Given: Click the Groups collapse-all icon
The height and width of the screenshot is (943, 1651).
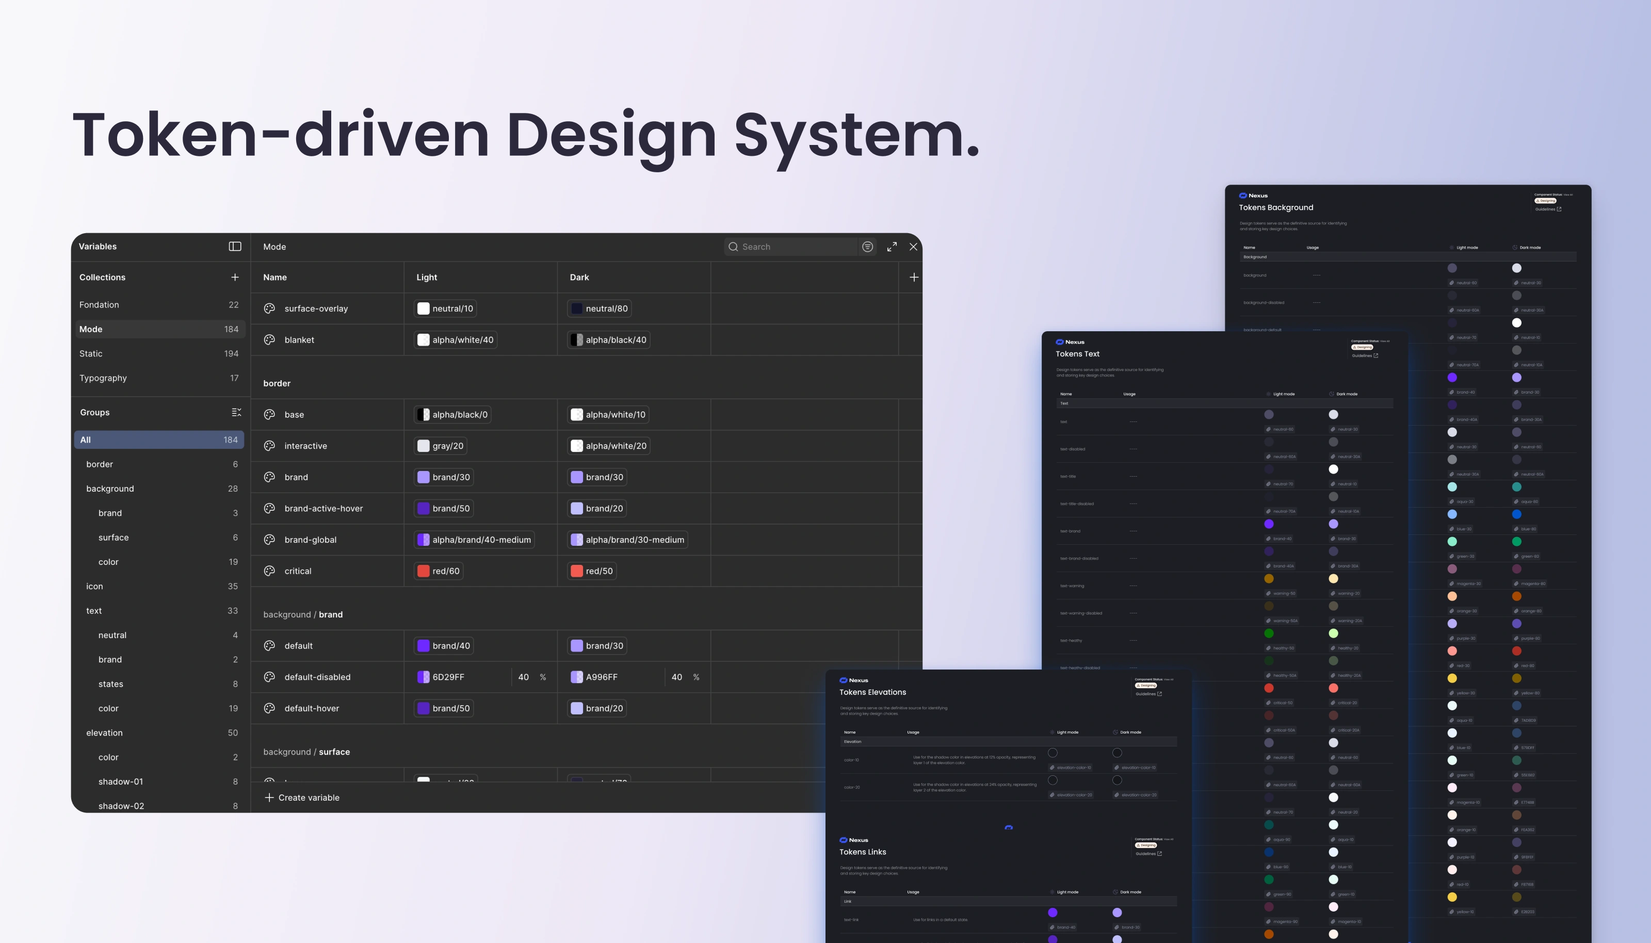Looking at the screenshot, I should (x=236, y=413).
